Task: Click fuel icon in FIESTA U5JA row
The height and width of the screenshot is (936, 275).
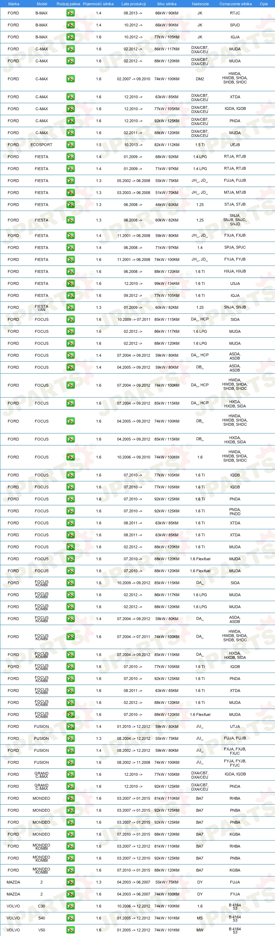Action: click(x=70, y=283)
